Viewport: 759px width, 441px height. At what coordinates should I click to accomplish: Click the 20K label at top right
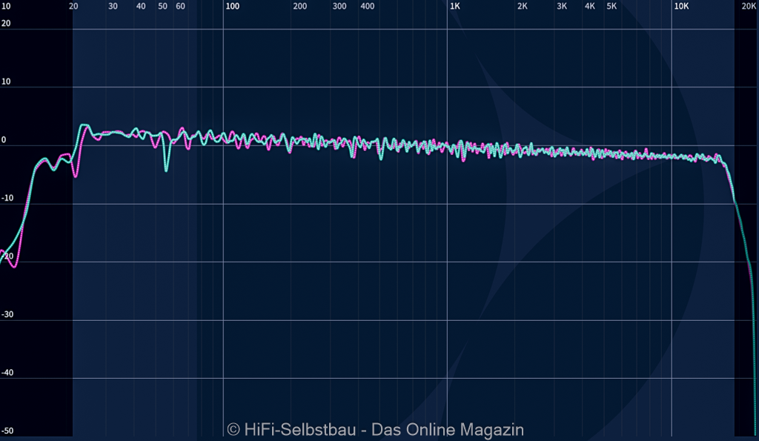tap(749, 6)
